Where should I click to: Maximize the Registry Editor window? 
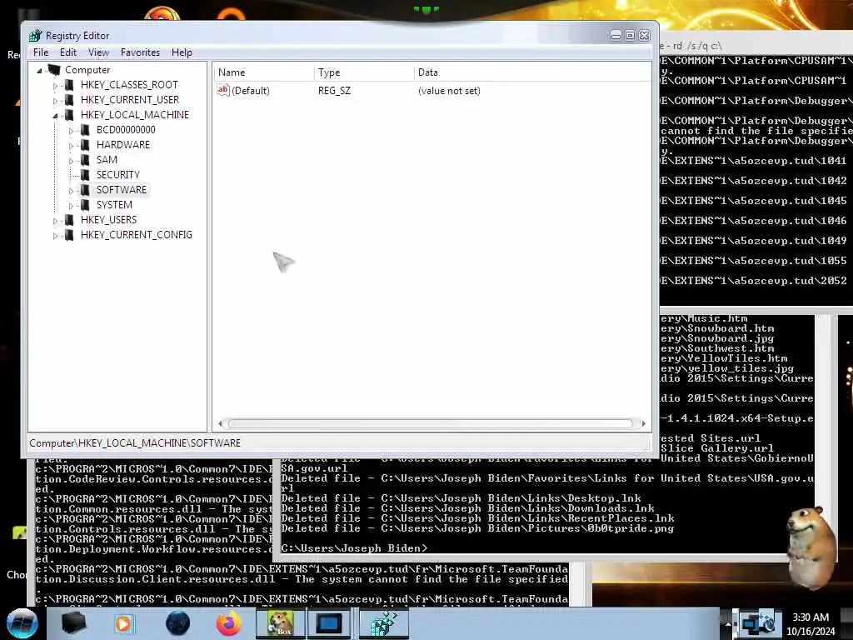pos(630,35)
